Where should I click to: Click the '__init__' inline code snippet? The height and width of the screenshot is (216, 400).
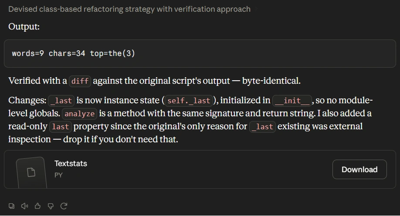[x=292, y=101]
